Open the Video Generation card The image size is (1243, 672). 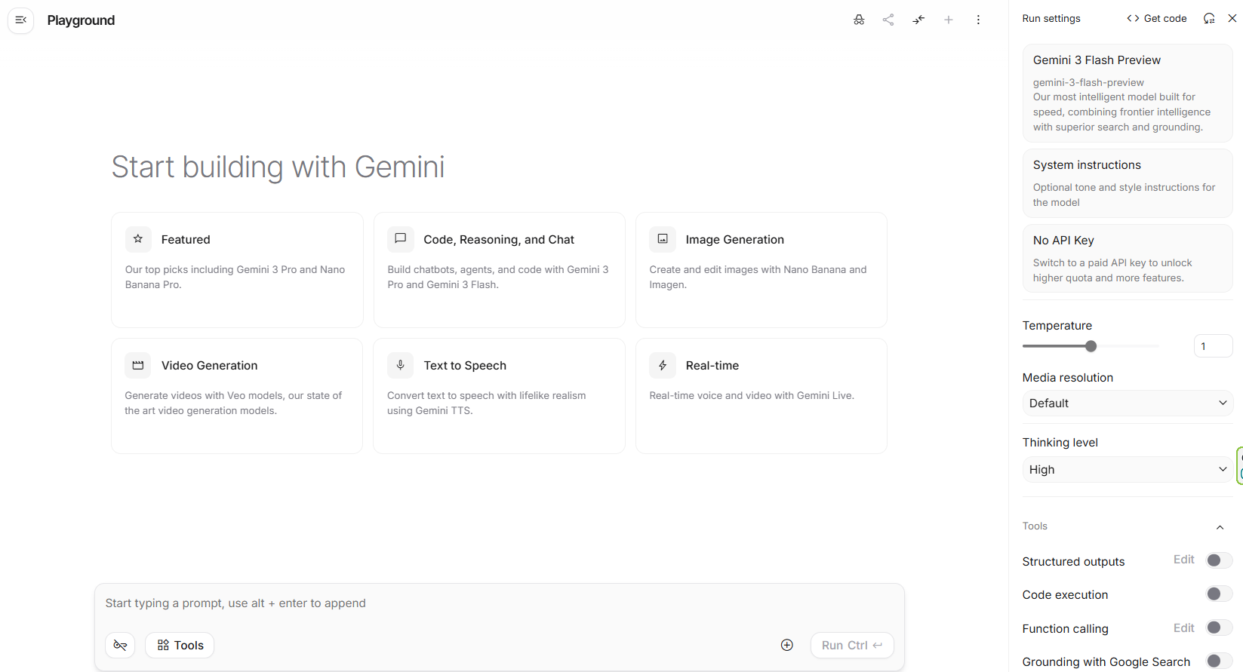(237, 396)
